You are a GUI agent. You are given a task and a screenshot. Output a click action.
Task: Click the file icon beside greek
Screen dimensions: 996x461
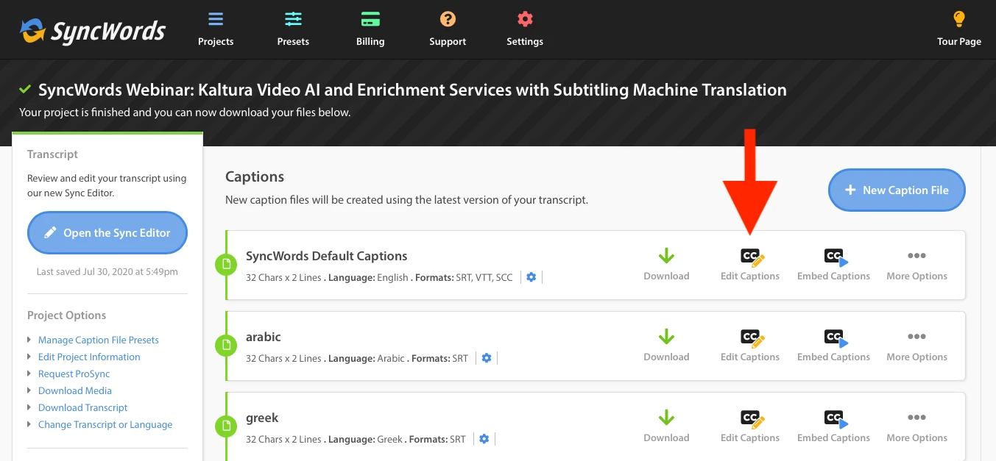click(x=226, y=426)
